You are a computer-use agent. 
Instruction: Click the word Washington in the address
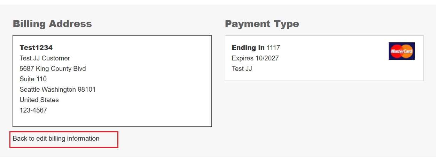tap(59, 90)
